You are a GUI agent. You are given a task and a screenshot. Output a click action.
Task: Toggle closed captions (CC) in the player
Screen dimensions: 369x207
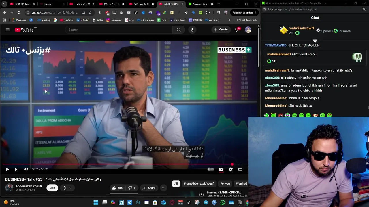(x=221, y=169)
